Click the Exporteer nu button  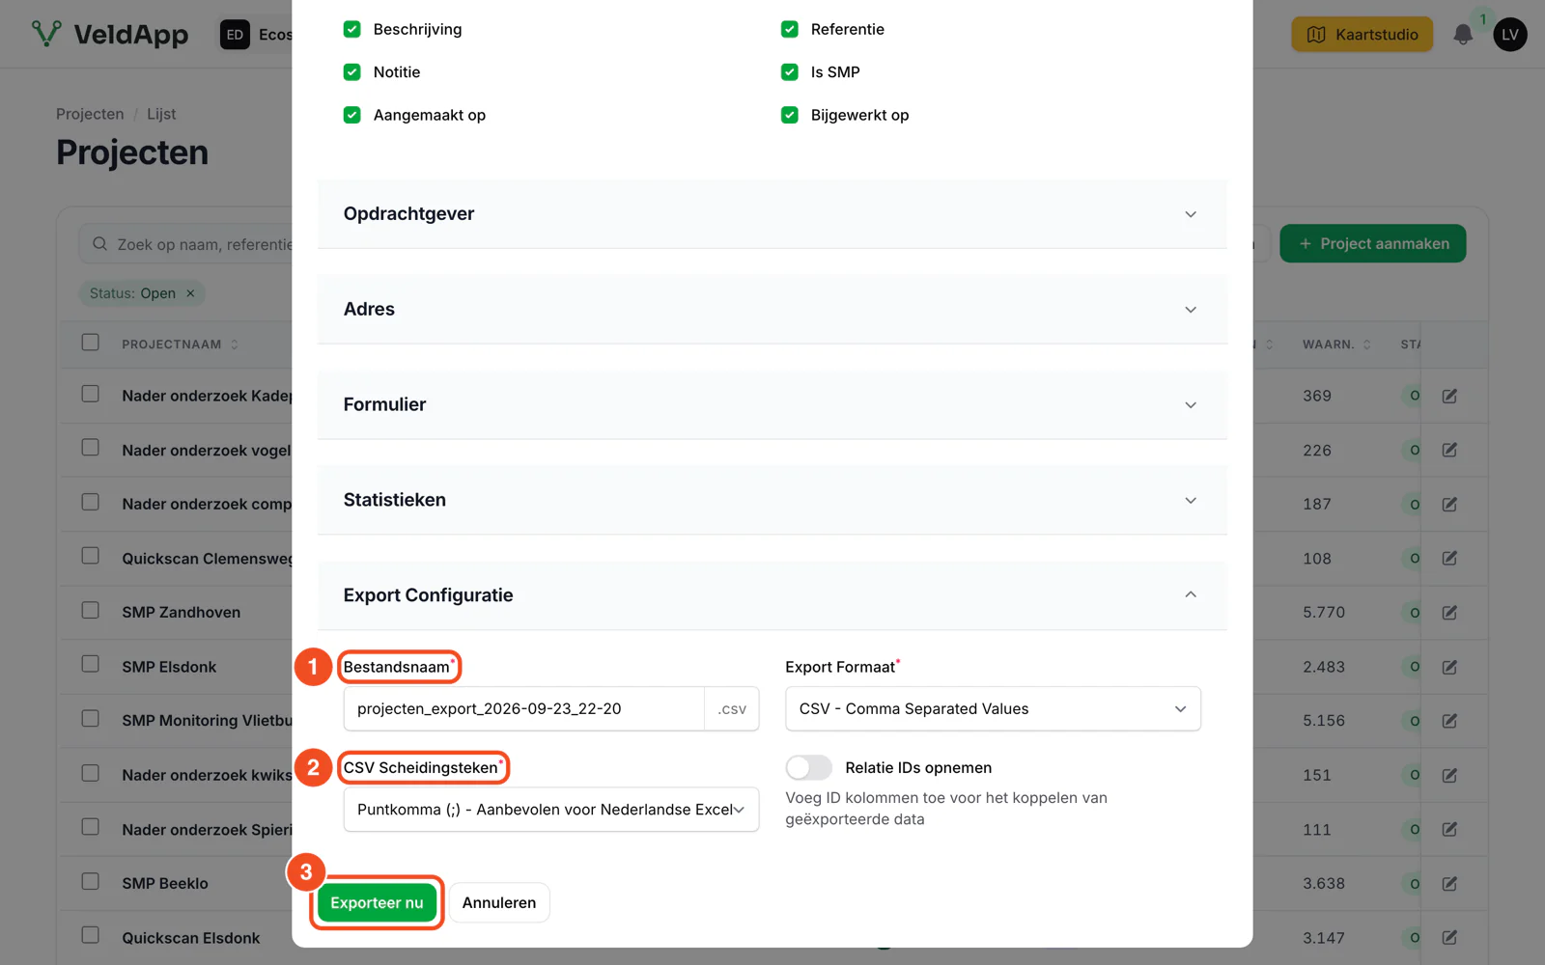[x=377, y=903]
